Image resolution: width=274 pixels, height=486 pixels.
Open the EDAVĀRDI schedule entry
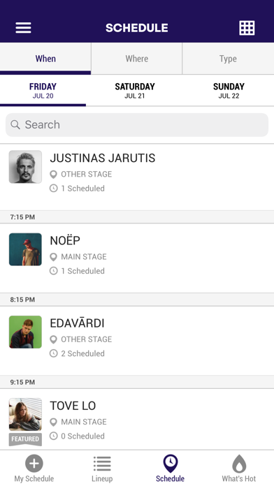tap(137, 340)
